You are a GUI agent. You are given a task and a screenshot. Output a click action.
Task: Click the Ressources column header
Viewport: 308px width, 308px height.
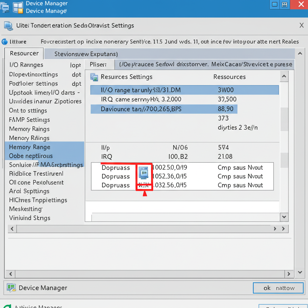tap(229, 77)
